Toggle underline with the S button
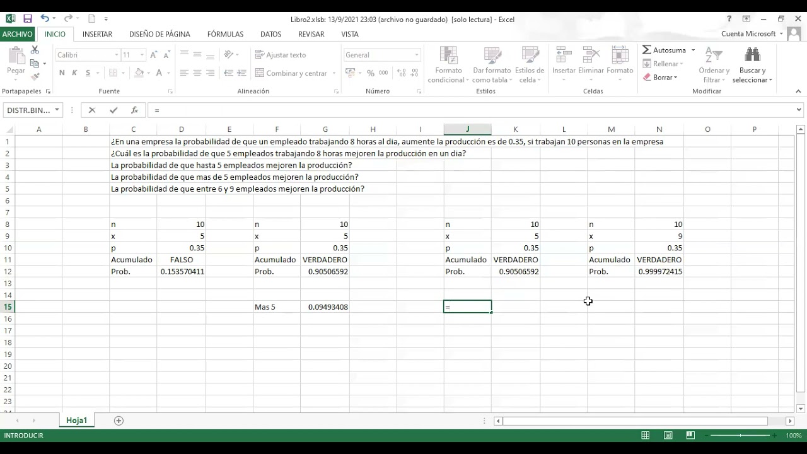The height and width of the screenshot is (454, 807). coord(88,73)
